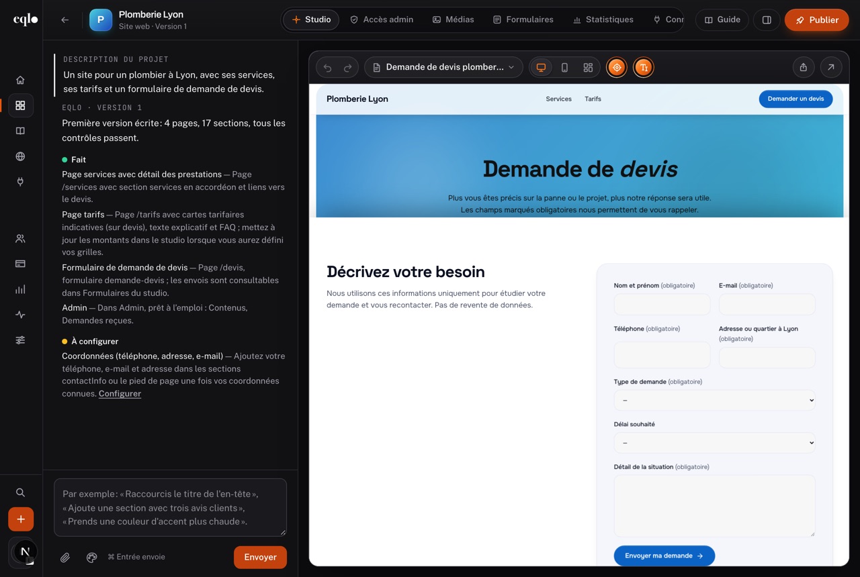Screen dimensions: 860x577
Task: Switch preview to mobile view
Action: (x=564, y=67)
